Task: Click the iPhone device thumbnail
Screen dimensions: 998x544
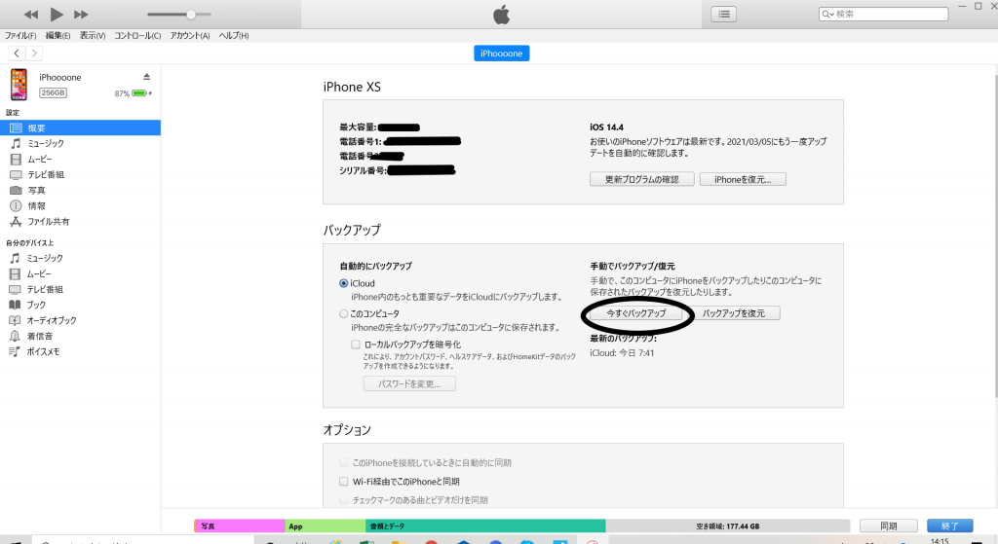Action: 19,85
